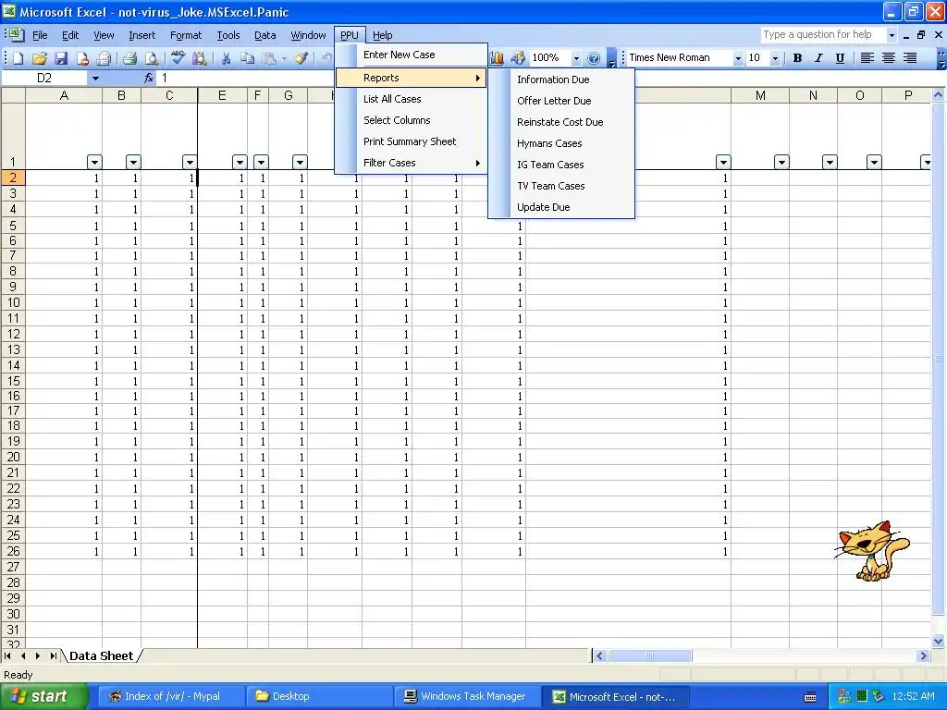The height and width of the screenshot is (710, 947).
Task: Select Information Due report
Action: [x=561, y=80]
